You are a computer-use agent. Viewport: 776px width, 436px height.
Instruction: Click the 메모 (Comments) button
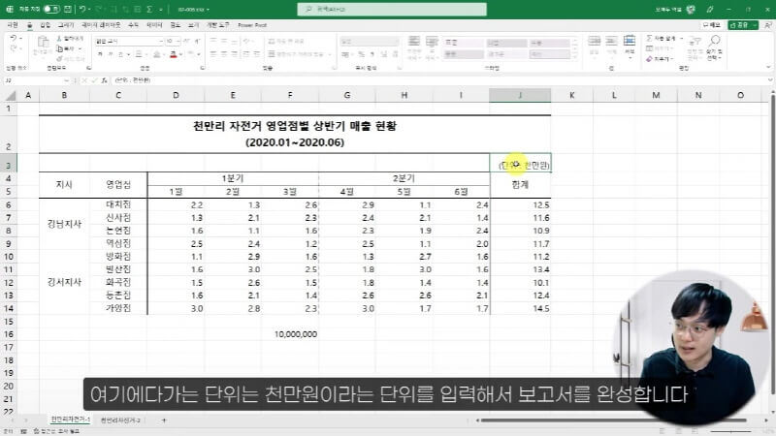(x=712, y=25)
